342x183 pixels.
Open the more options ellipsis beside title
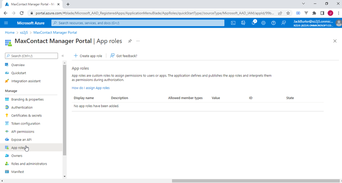tap(138, 41)
